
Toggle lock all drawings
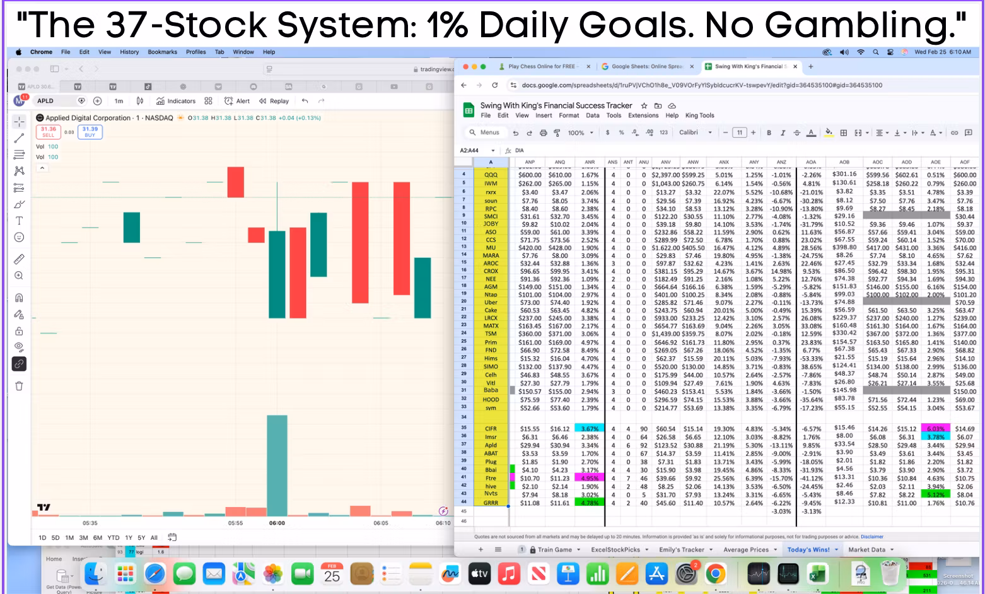tap(19, 331)
